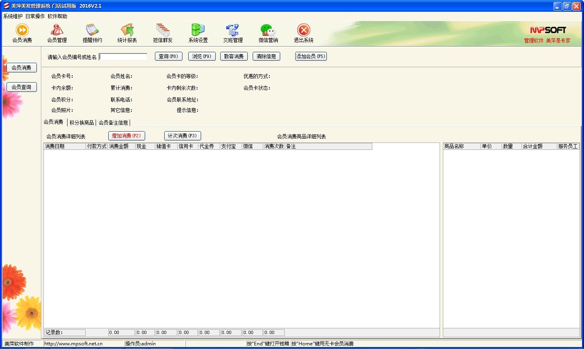Open the 统计报表 toolbar icon
Screen dimensions: 584x349
[127, 33]
